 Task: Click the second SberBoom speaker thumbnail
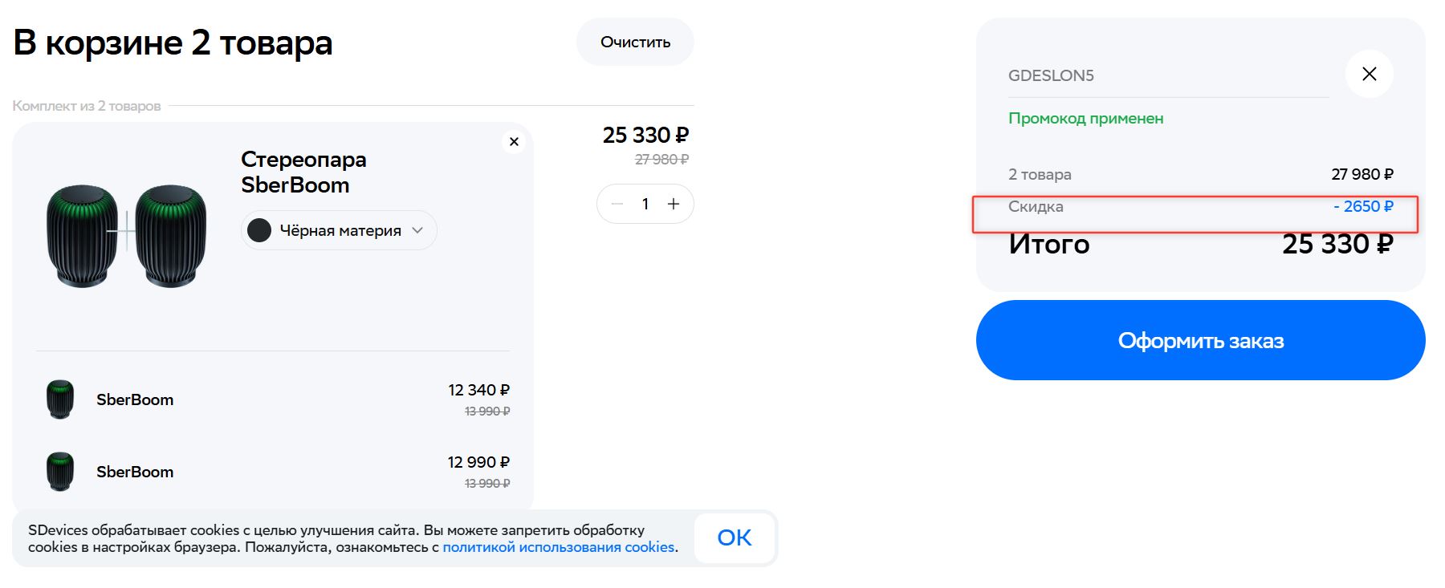[x=60, y=472]
